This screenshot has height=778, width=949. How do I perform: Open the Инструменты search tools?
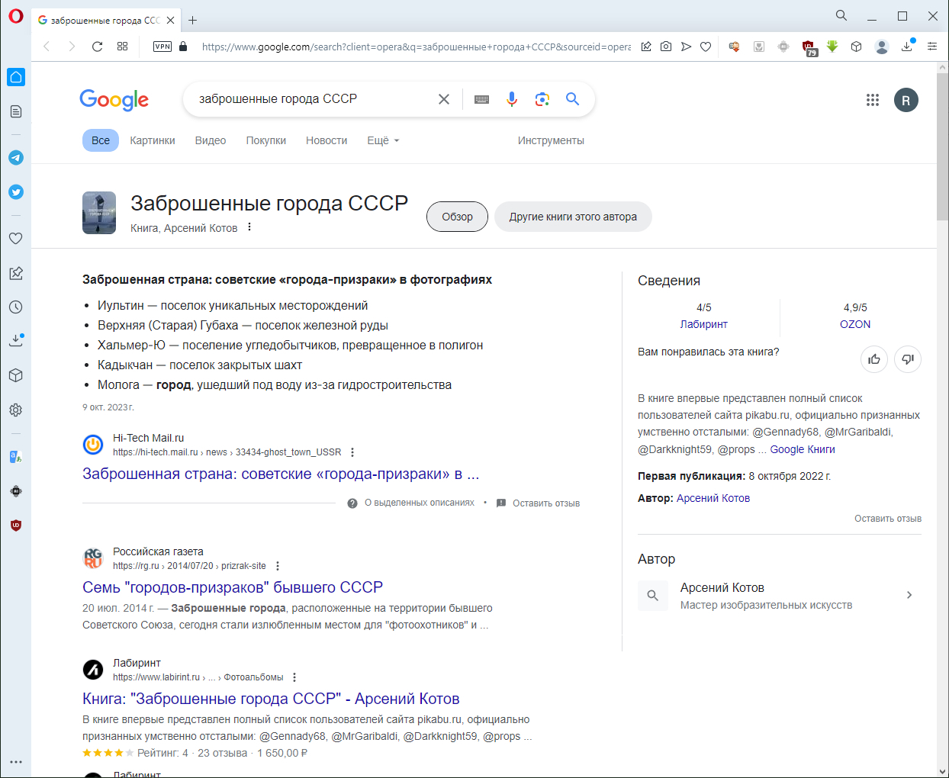[551, 140]
